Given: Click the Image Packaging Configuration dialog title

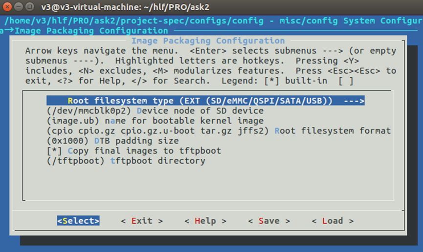Looking at the screenshot, I should pos(208,41).
